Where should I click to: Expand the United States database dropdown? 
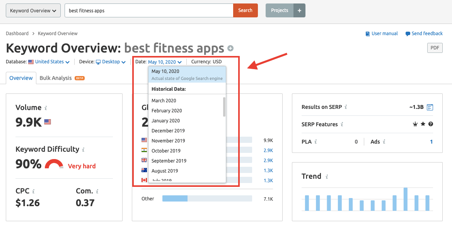click(52, 62)
